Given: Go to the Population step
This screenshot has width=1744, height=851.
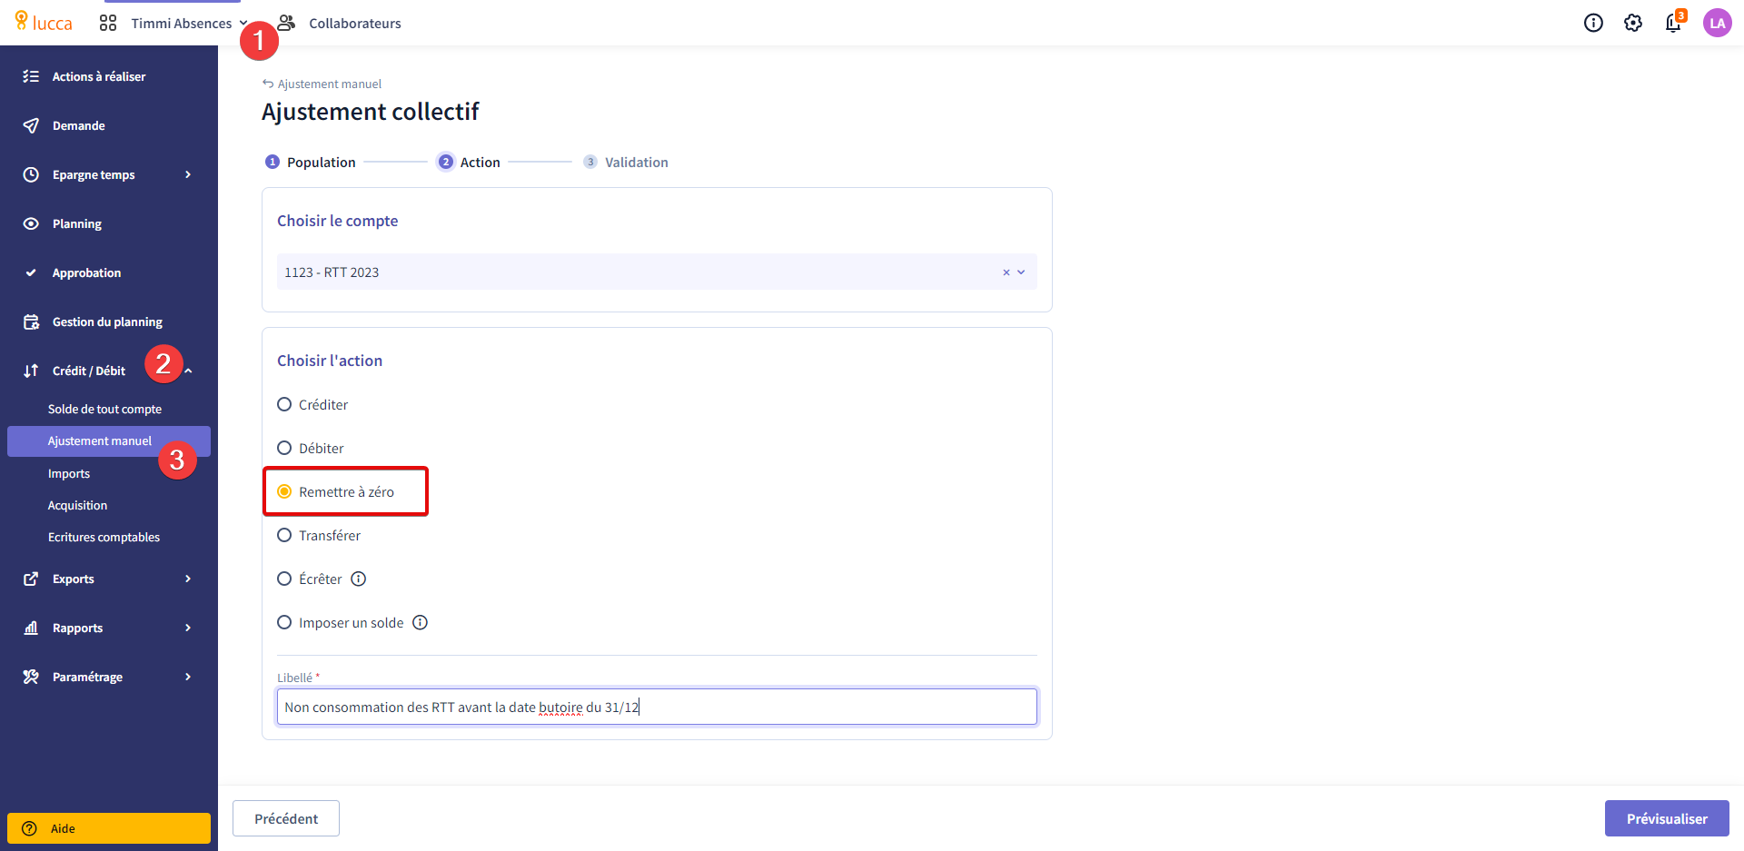Looking at the screenshot, I should (310, 162).
